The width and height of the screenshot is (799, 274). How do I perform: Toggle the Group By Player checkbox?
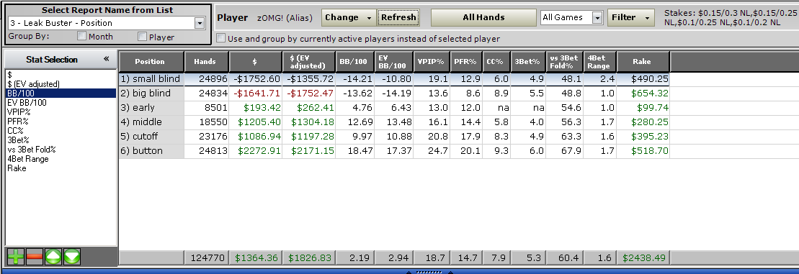click(143, 36)
